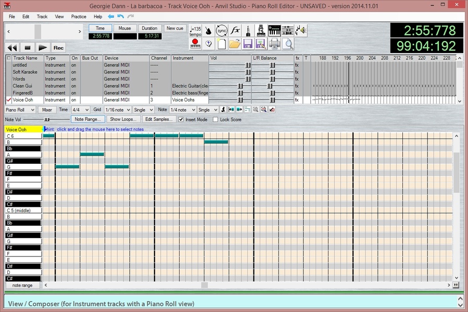Open the sync settings icon
468x312 pixels.
click(222, 31)
